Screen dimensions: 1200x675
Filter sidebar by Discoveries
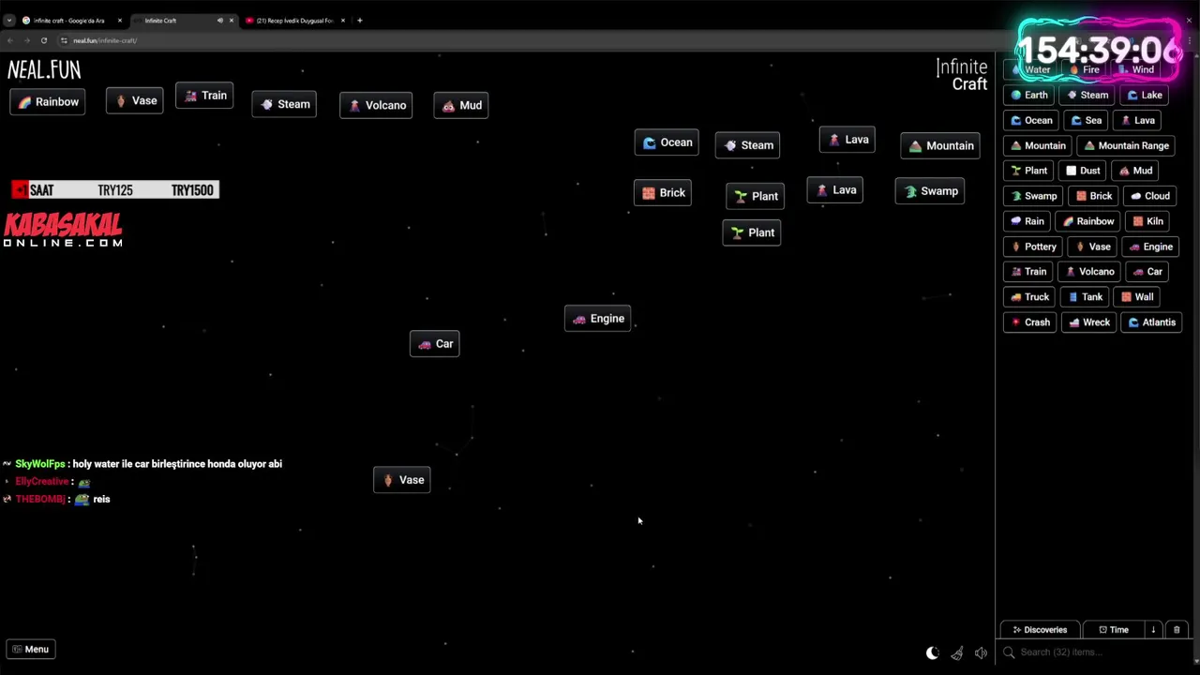pyautogui.click(x=1039, y=630)
